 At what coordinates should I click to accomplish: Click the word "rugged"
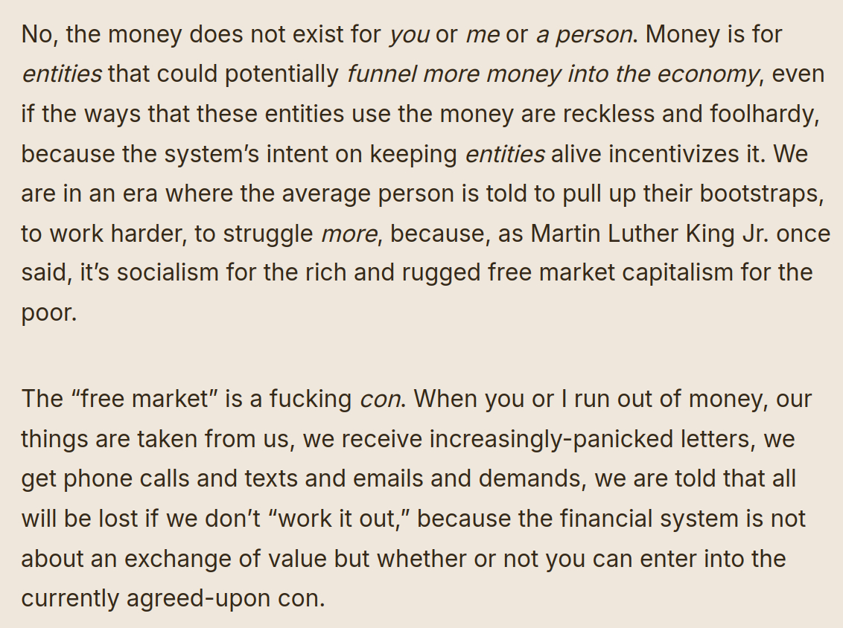click(x=440, y=273)
